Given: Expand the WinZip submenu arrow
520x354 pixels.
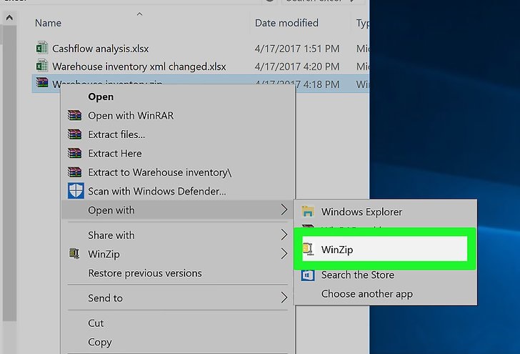Looking at the screenshot, I should pos(284,254).
